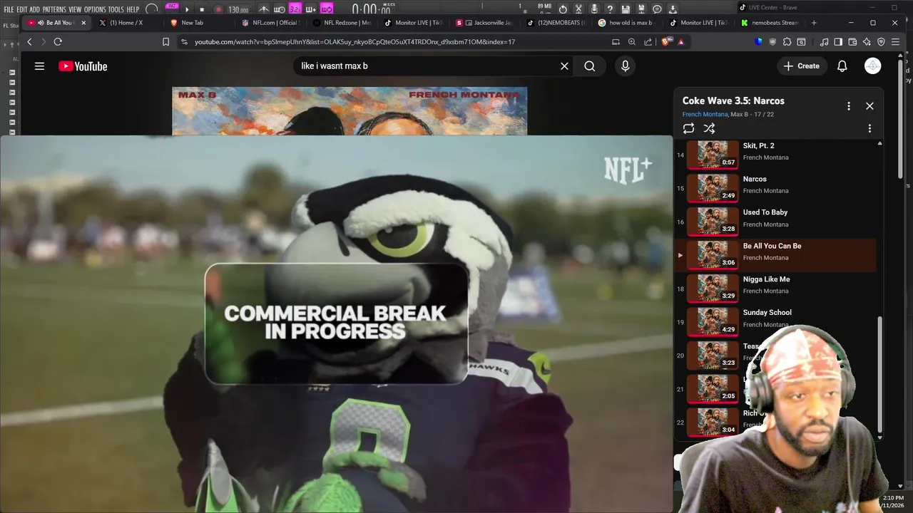Click FL Studio tempo 130 display

coord(238,10)
